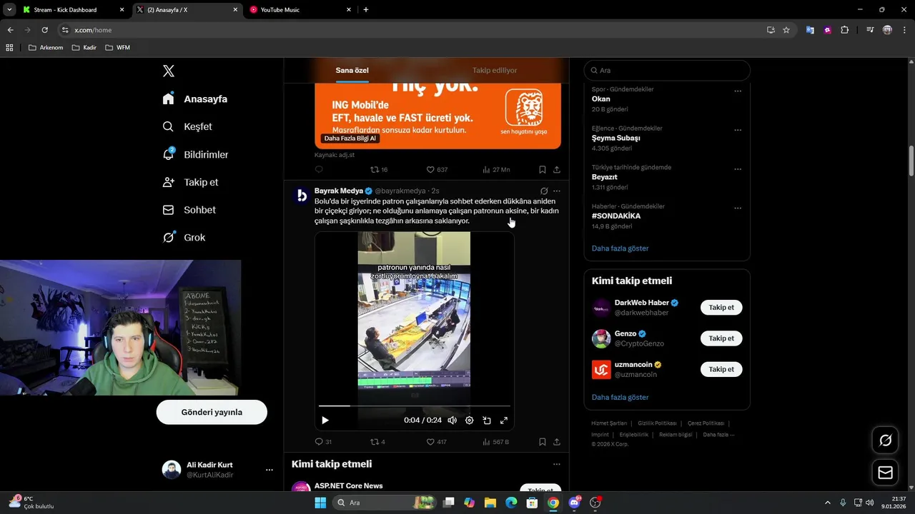
Task: Open video playback settings gear
Action: pos(469,420)
